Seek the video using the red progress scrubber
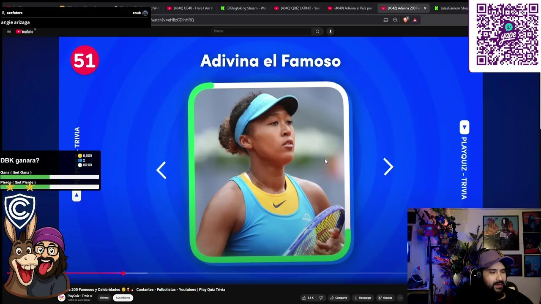Viewport: 541px width, 304px height. pos(123,274)
